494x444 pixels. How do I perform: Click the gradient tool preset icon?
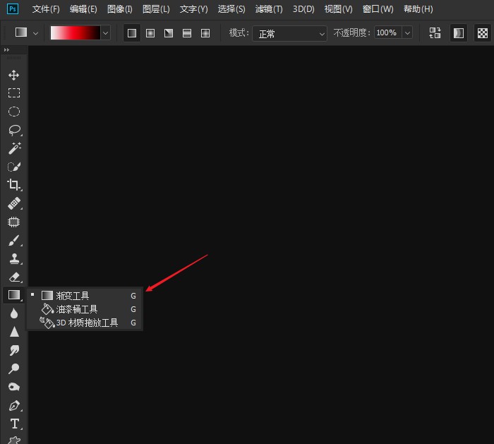click(21, 32)
